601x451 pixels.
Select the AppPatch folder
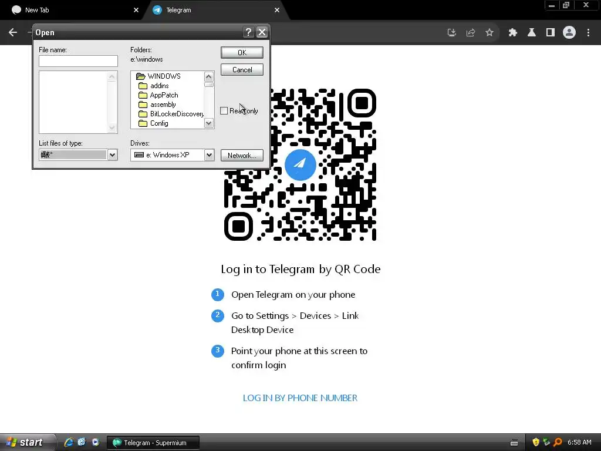(158, 95)
